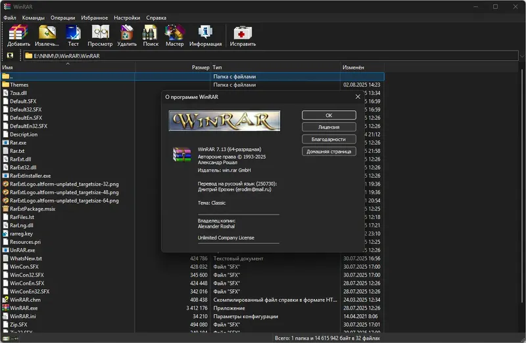Click the parent folder ".." icon
The width and height of the screenshot is (526, 343).
coord(5,76)
